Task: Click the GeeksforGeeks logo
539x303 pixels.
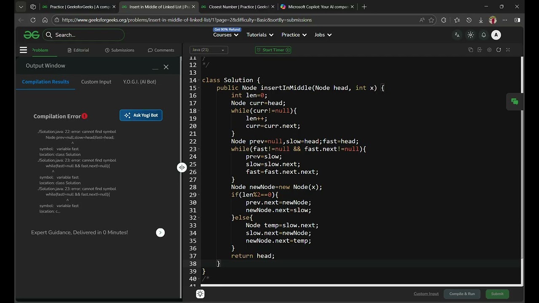Action: point(32,35)
